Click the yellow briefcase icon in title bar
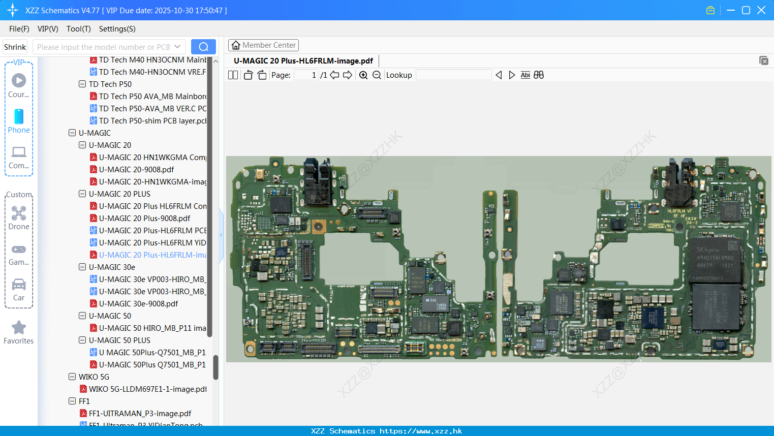This screenshot has height=436, width=774. pos(710,10)
